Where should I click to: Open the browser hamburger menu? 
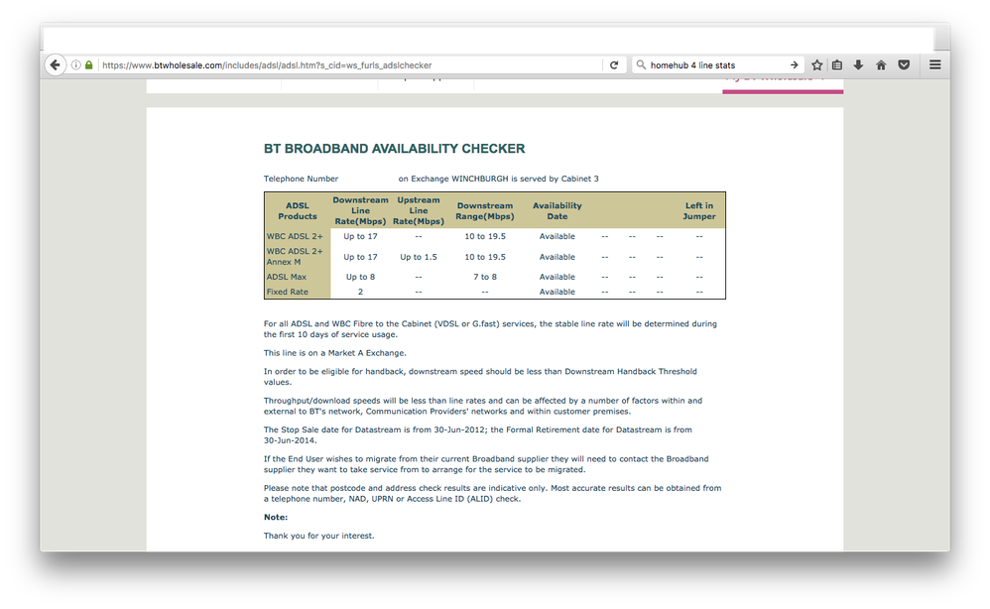click(935, 65)
